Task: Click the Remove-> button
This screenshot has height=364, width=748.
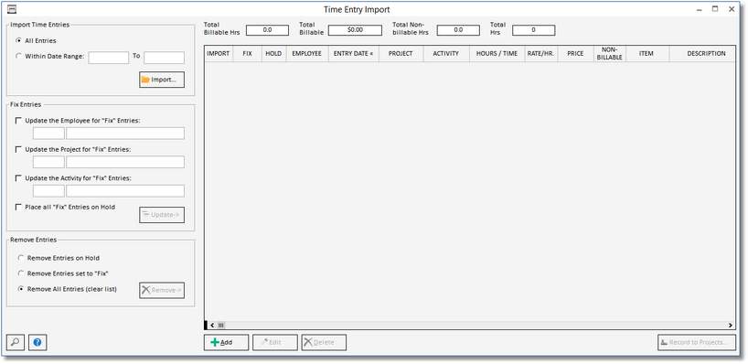Action: pyautogui.click(x=162, y=290)
